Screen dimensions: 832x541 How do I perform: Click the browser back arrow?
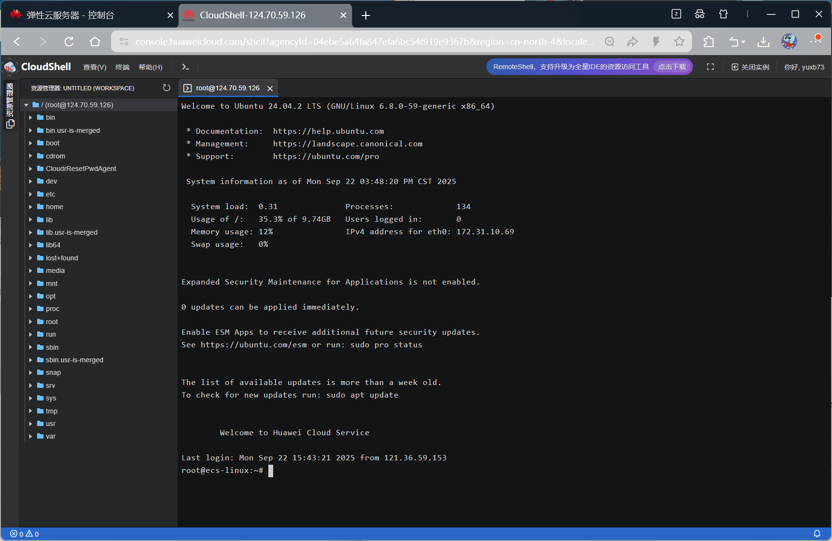tap(17, 42)
